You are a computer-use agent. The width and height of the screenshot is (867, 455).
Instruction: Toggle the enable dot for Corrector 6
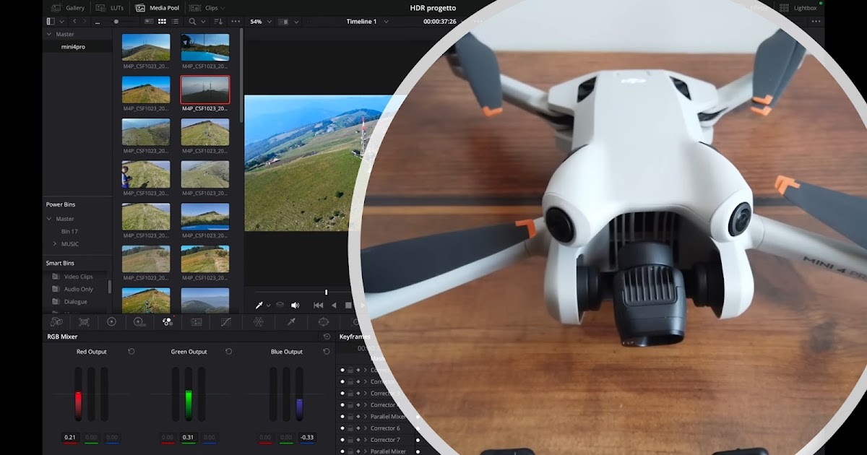pos(342,428)
